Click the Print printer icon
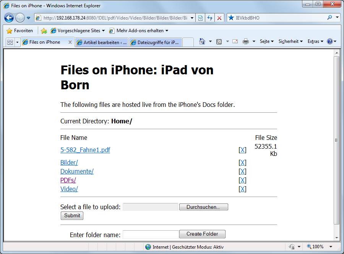 point(246,41)
